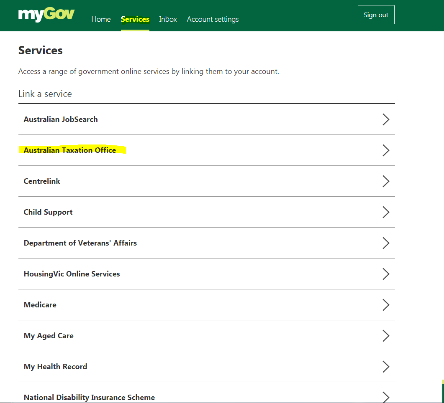Screen dimensions: 444x403
Task: Open My Health Record link
Action: point(207,366)
